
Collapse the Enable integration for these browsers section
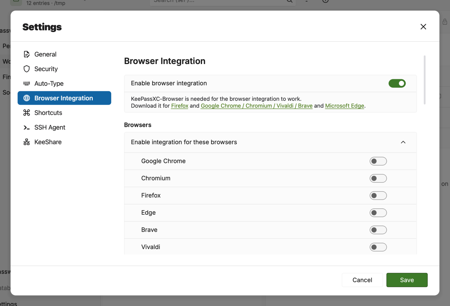coord(403,142)
